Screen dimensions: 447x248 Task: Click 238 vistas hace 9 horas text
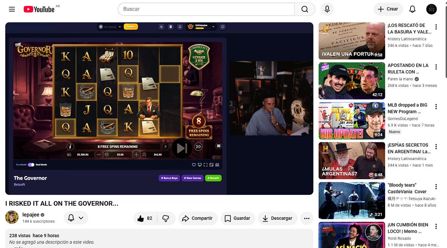[34, 235]
